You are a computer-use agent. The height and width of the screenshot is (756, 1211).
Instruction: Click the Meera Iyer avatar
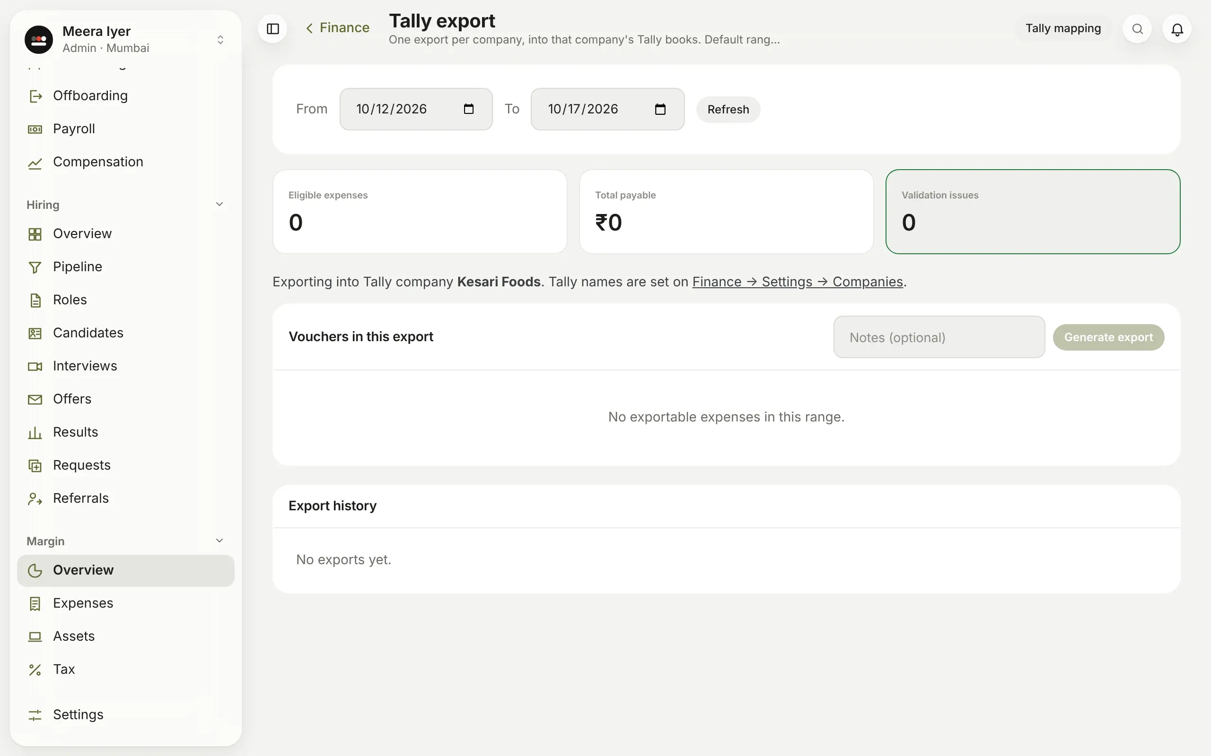click(38, 40)
